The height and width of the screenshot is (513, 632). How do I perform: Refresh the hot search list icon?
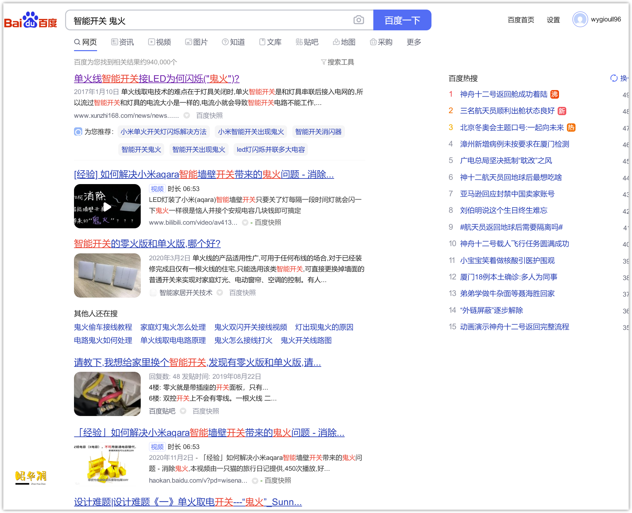[x=614, y=78]
